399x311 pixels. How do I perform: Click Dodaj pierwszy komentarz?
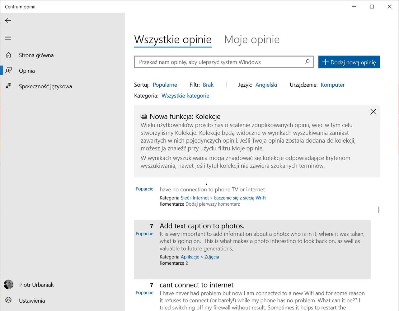[213, 204]
